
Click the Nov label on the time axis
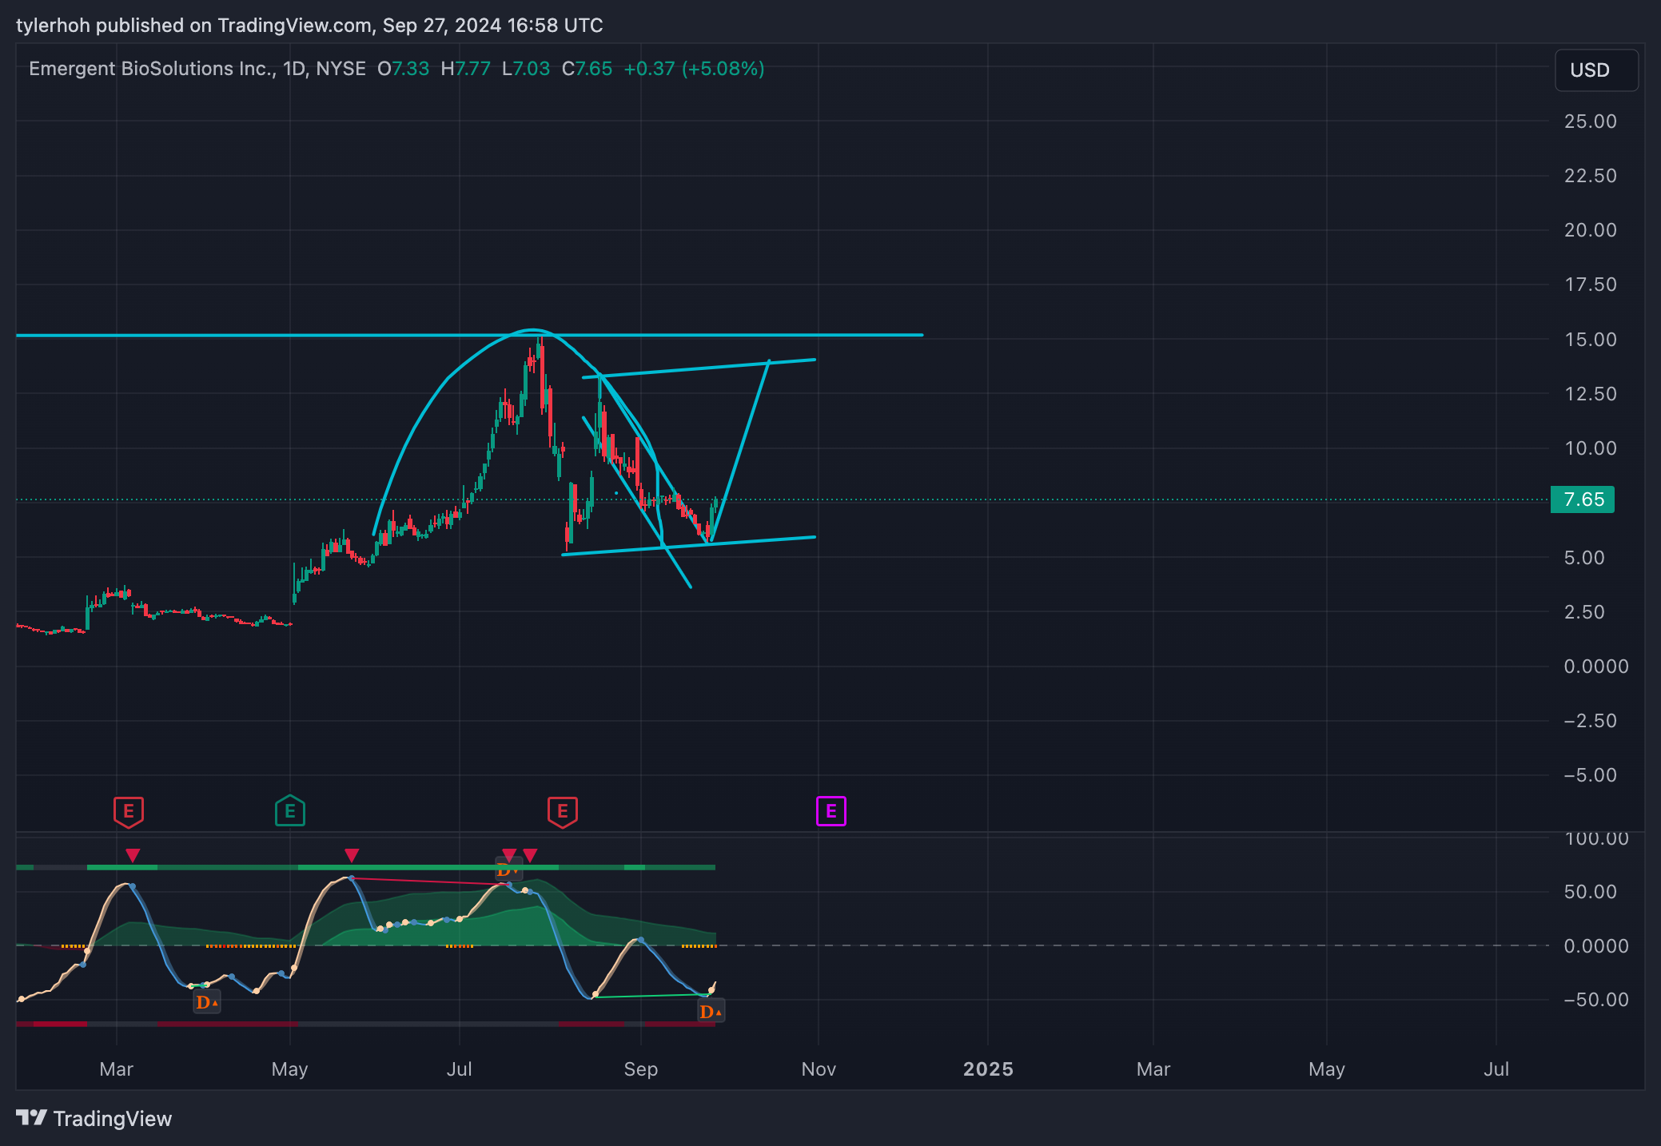pyautogui.click(x=819, y=1069)
